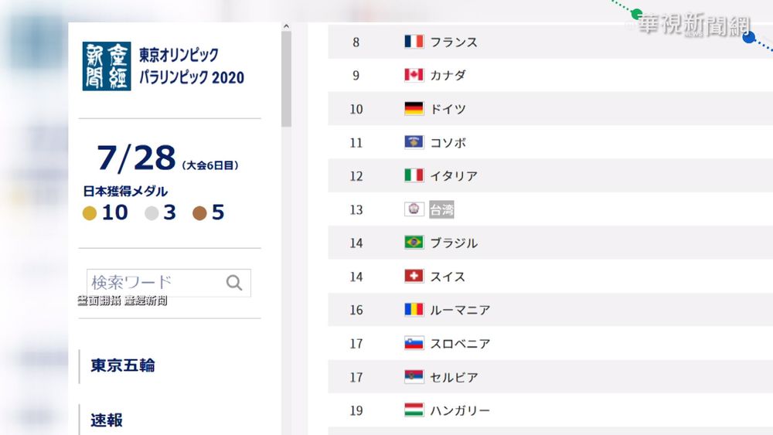Click the gold medal count circle
This screenshot has height=435, width=773.
(x=90, y=212)
